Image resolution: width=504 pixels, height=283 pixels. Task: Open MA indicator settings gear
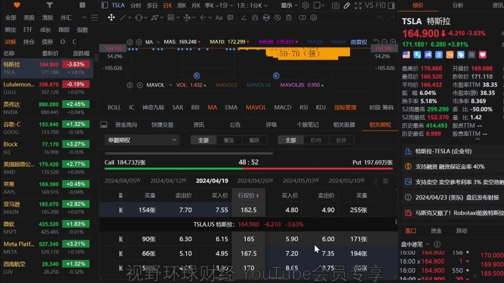click(x=130, y=42)
